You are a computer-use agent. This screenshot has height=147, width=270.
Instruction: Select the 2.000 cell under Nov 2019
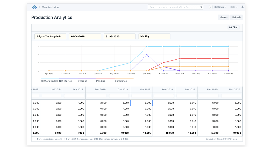click(x=141, y=121)
